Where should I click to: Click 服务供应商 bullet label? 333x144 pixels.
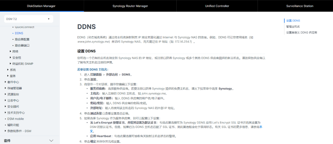(x=98, y=89)
